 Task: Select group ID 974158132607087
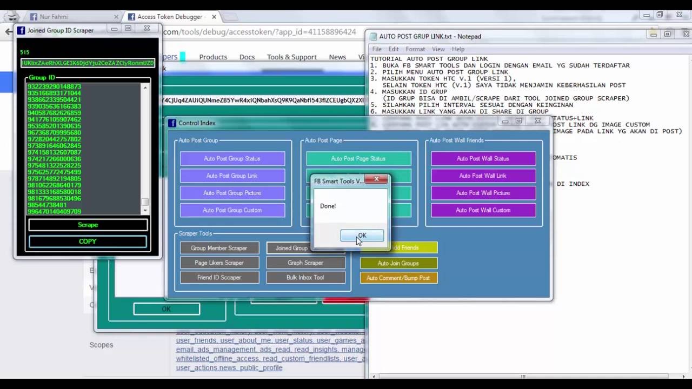tap(54, 152)
